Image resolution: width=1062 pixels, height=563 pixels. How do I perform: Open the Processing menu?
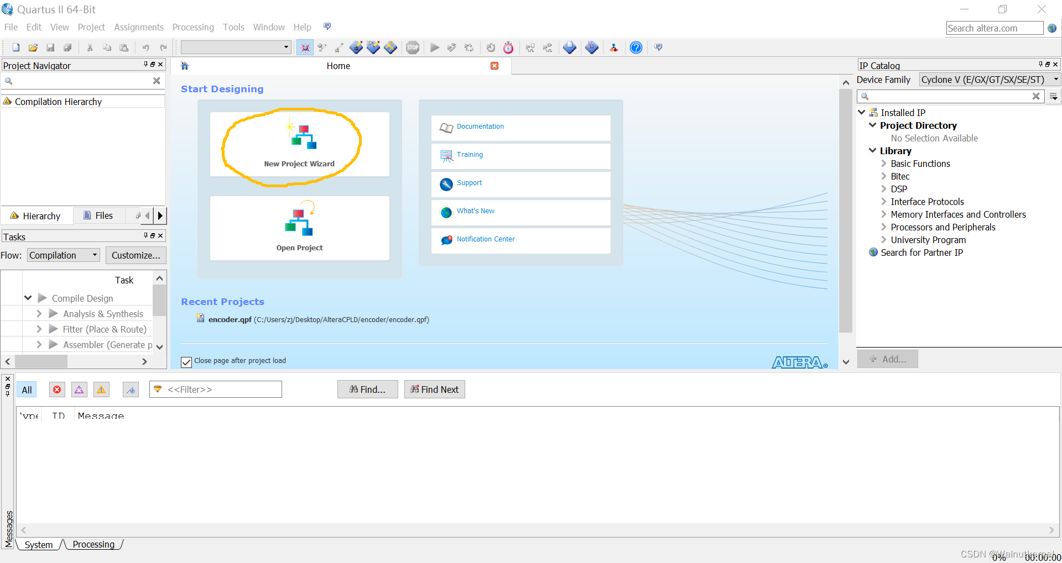coord(193,27)
